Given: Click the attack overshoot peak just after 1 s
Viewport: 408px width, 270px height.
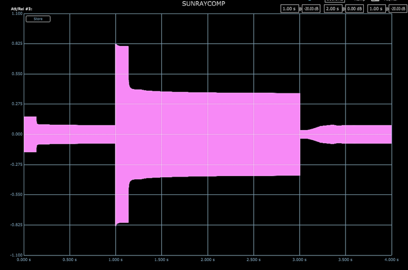Looking at the screenshot, I should tap(122, 46).
